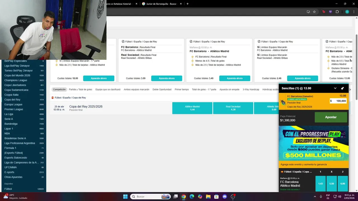Open Chrome profile avatar menu
The width and height of the screenshot is (358, 201).
click(347, 12)
